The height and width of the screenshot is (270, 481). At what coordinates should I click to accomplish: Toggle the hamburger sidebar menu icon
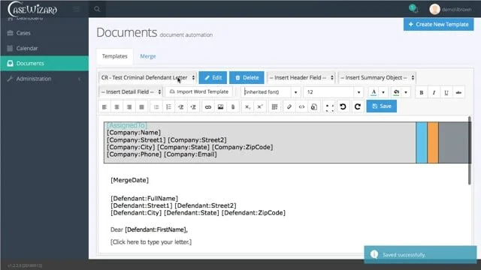(x=77, y=9)
